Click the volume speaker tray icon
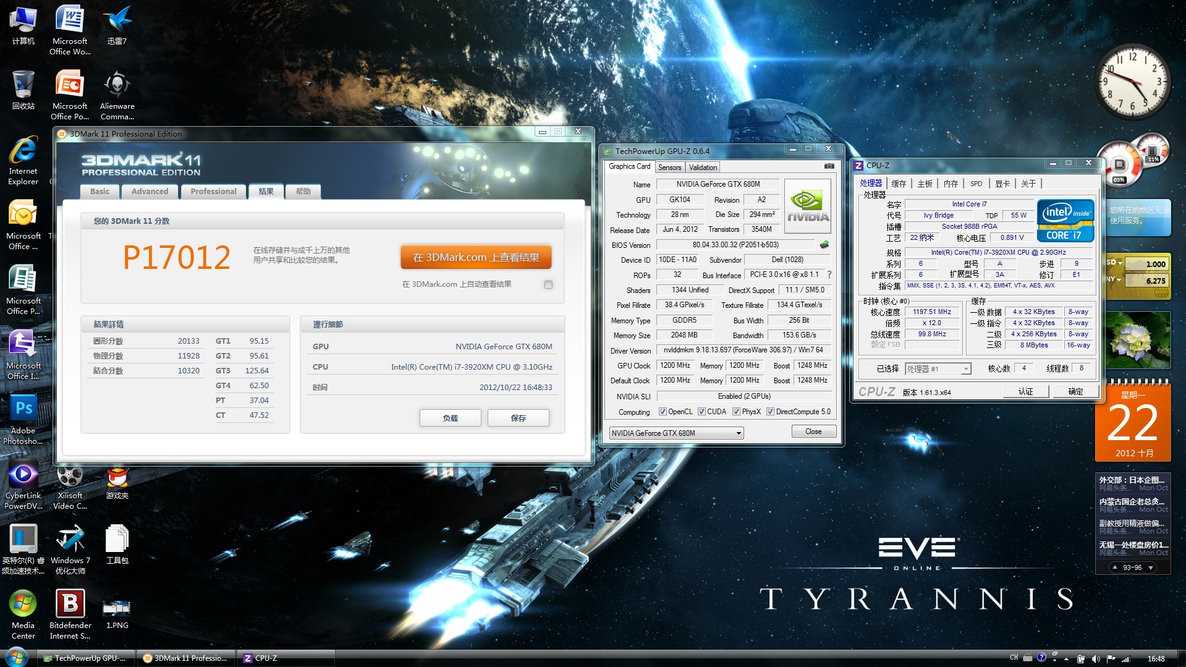 pos(1096,658)
